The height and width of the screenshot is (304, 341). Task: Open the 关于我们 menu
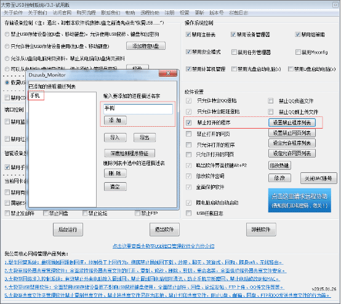point(38,13)
